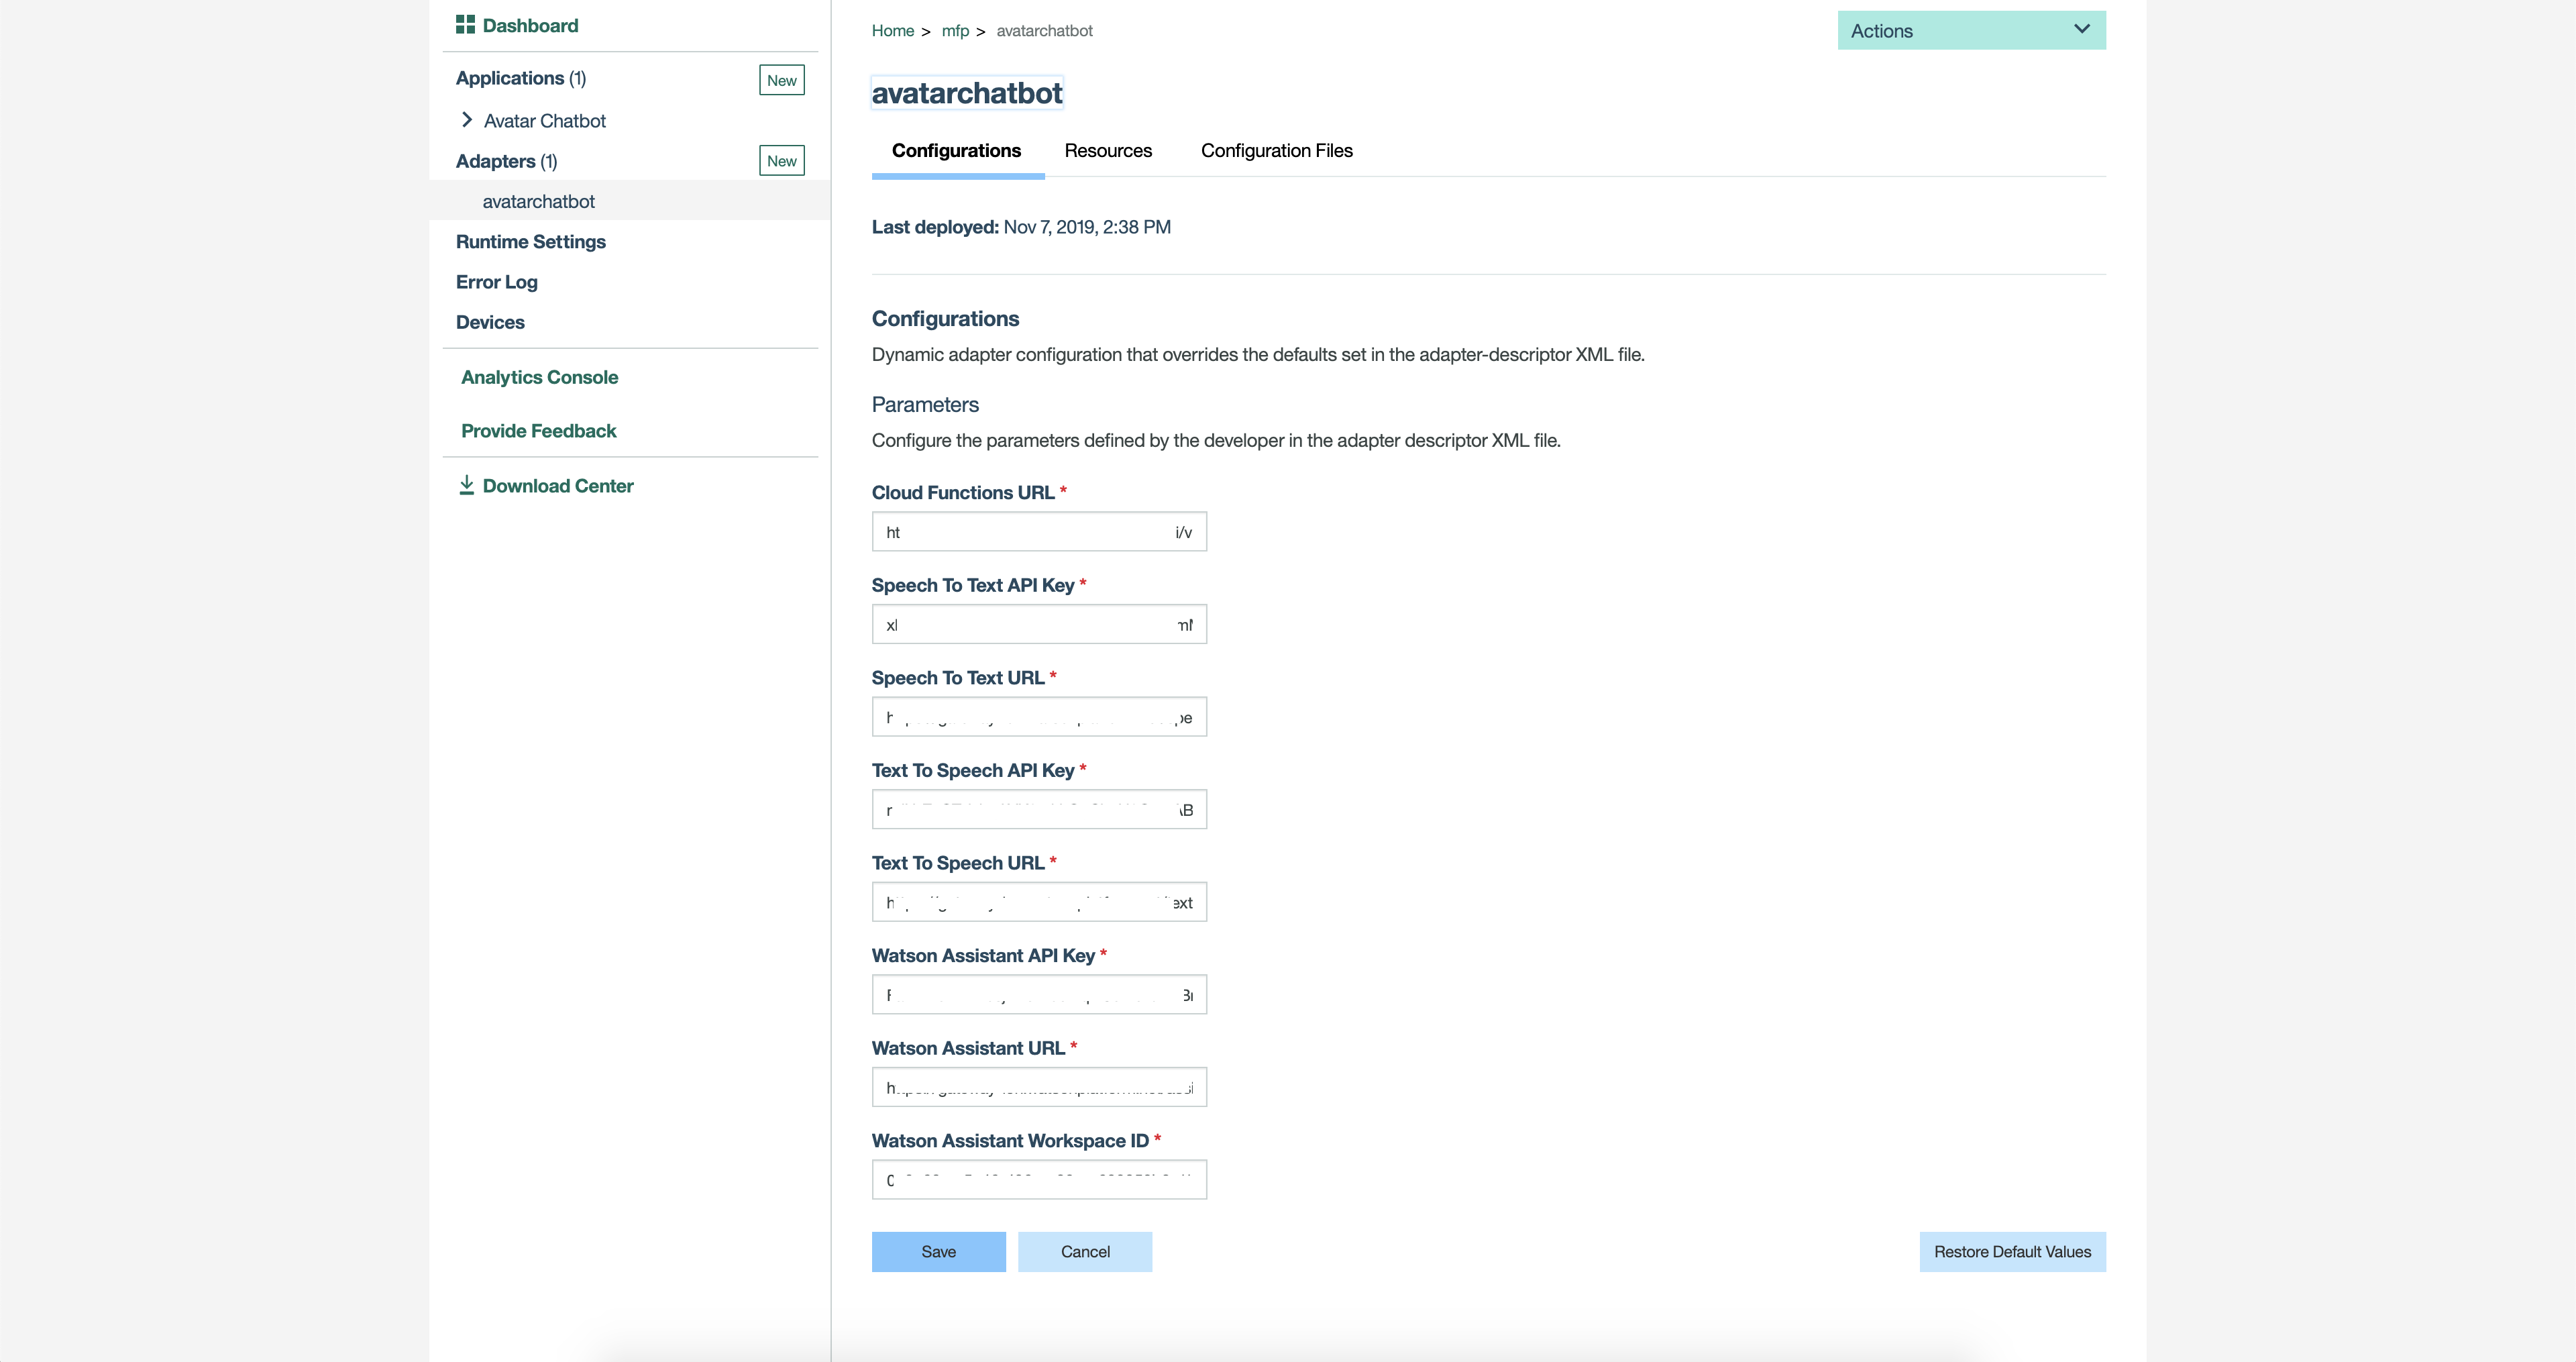Open Runtime Settings in sidebar

530,242
